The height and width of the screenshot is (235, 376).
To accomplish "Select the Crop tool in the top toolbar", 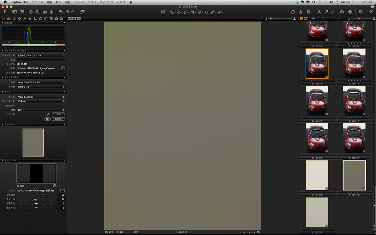I will point(193,12).
